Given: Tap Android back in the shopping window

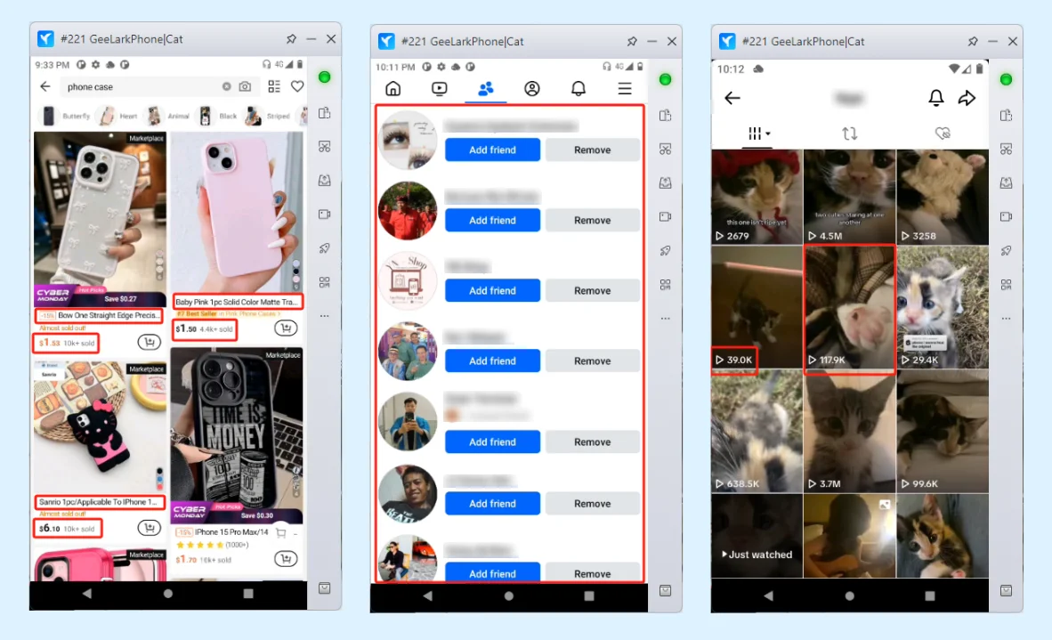Looking at the screenshot, I should [86, 594].
